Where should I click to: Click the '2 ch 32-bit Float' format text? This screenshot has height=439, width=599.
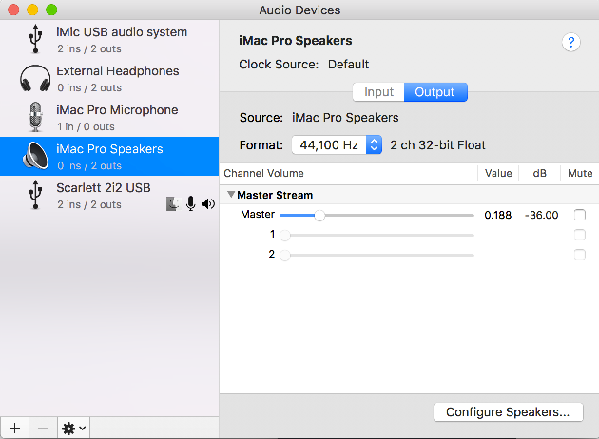(437, 145)
